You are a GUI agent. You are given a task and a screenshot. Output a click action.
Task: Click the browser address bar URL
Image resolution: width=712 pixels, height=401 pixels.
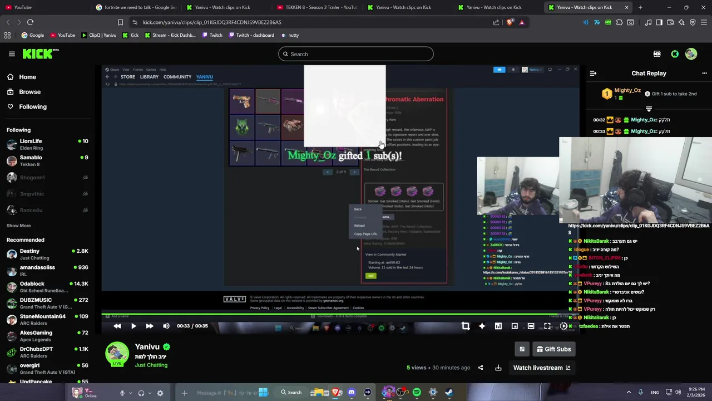pyautogui.click(x=212, y=22)
